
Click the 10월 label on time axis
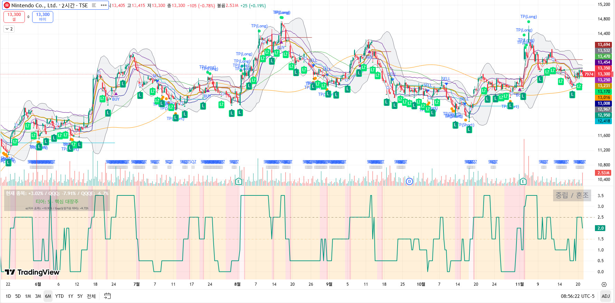421,284
